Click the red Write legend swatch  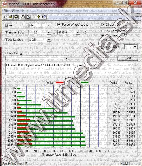(60, 82)
